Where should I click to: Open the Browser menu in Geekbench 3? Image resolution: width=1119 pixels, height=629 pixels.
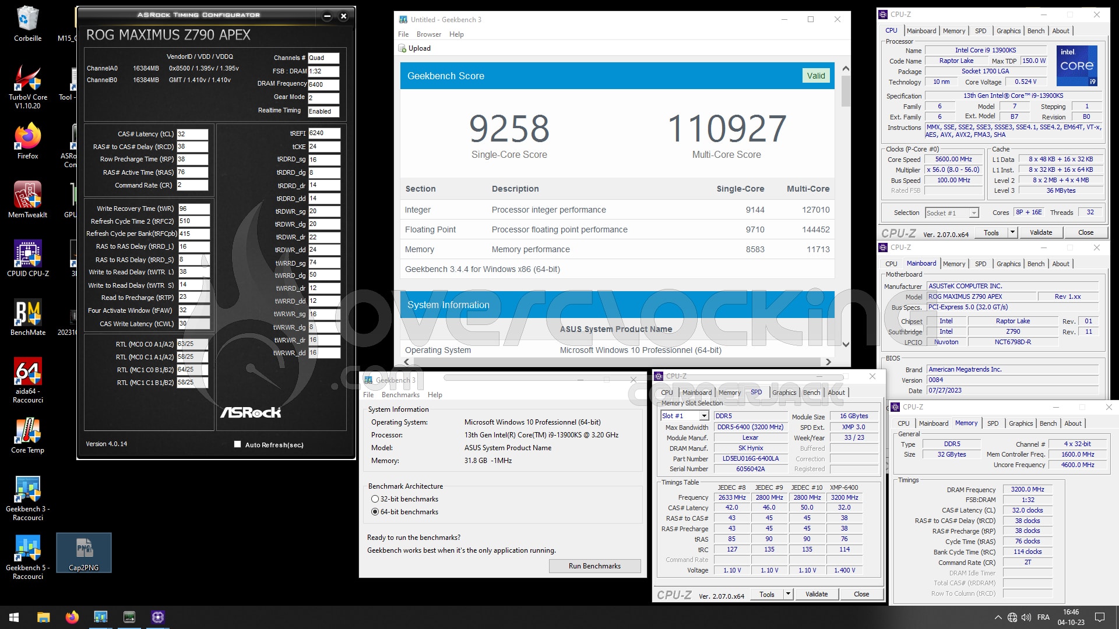429,34
